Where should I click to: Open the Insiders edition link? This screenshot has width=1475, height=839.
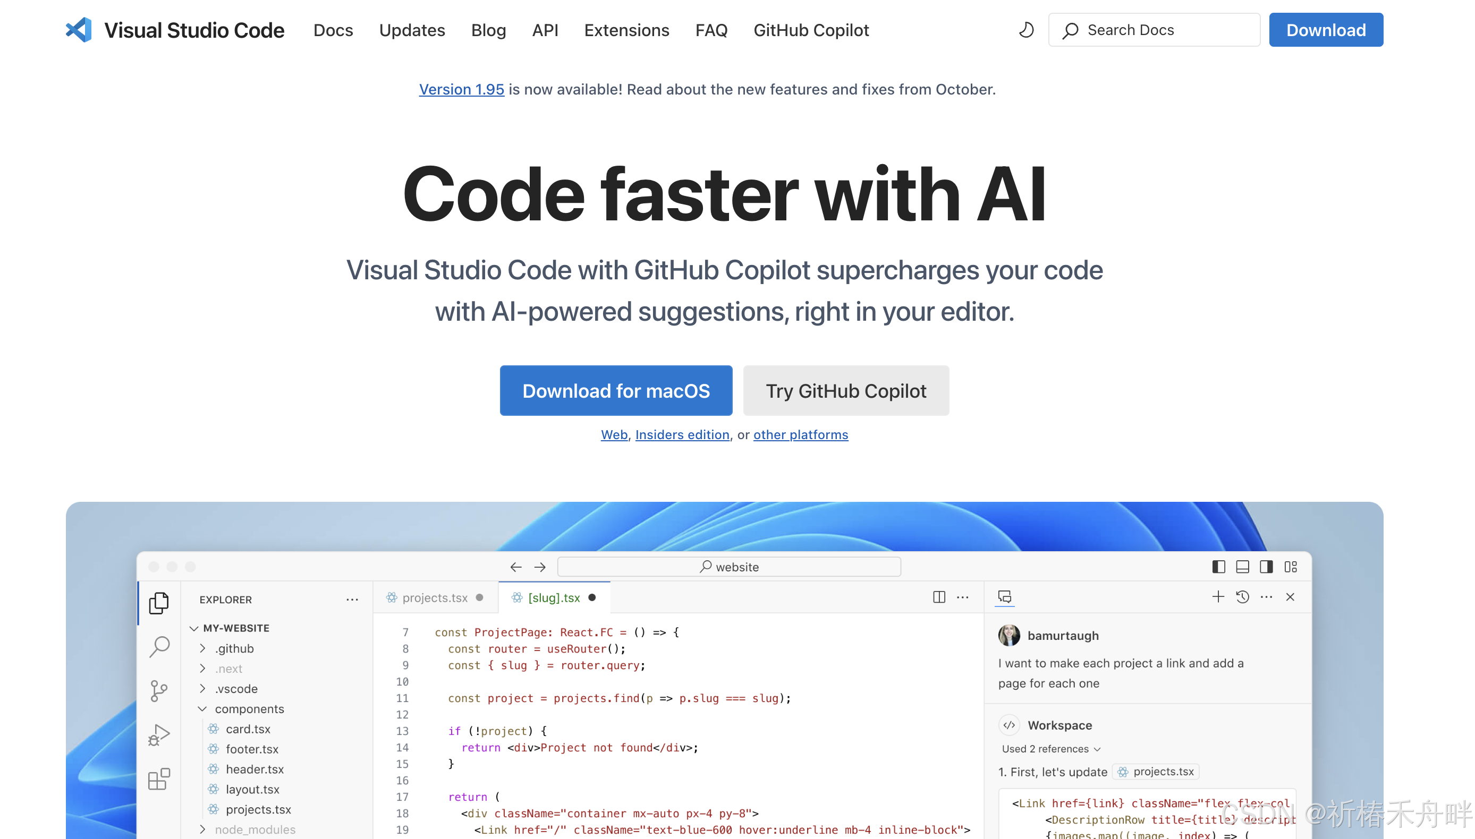click(x=682, y=434)
